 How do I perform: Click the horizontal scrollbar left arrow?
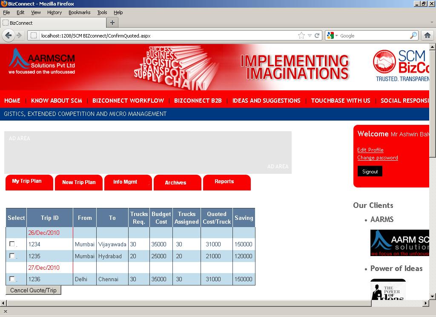coord(3,303)
